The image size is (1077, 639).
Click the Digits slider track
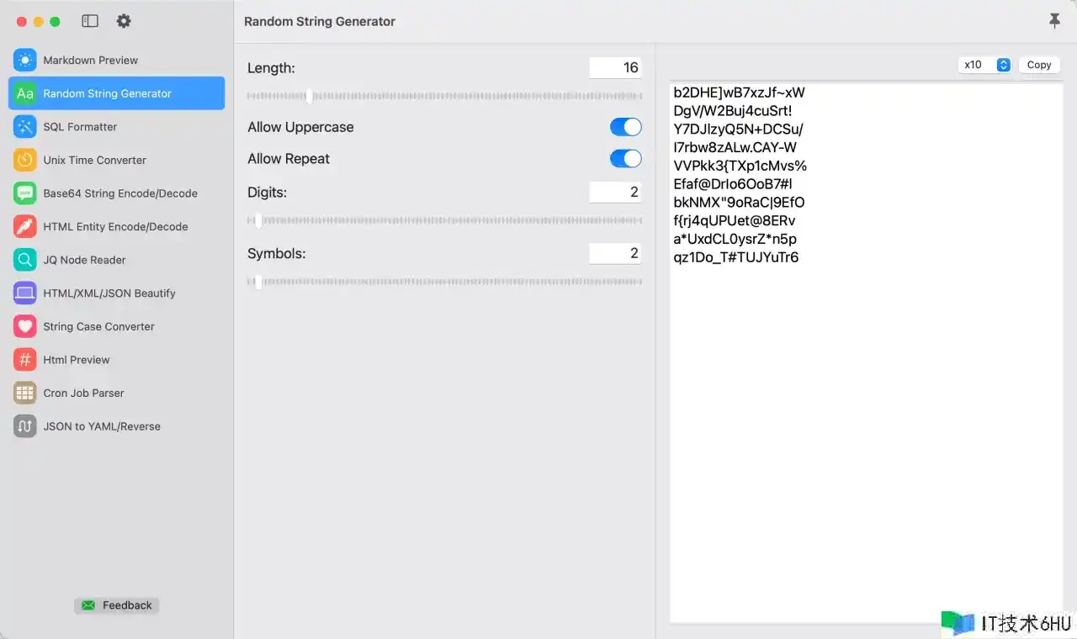[x=444, y=221]
